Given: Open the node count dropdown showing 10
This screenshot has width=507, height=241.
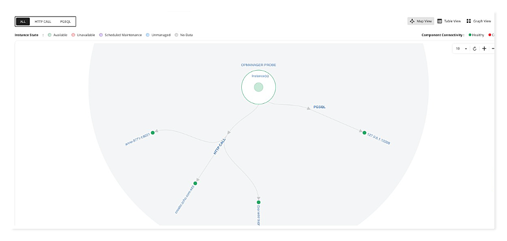Looking at the screenshot, I should (461, 48).
